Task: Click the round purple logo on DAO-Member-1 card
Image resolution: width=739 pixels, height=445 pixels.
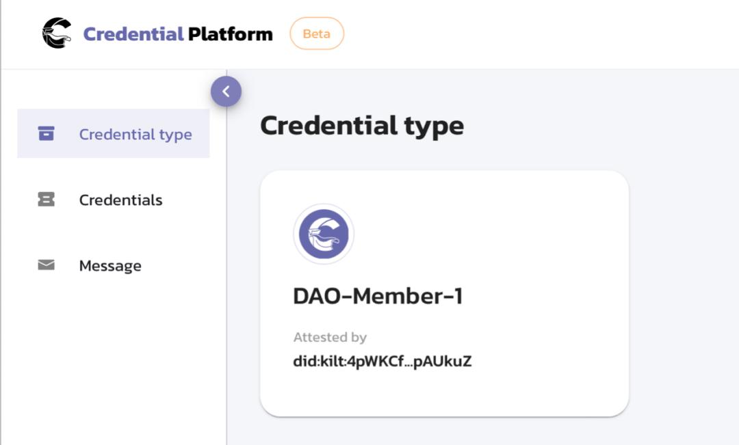Action: click(x=324, y=234)
